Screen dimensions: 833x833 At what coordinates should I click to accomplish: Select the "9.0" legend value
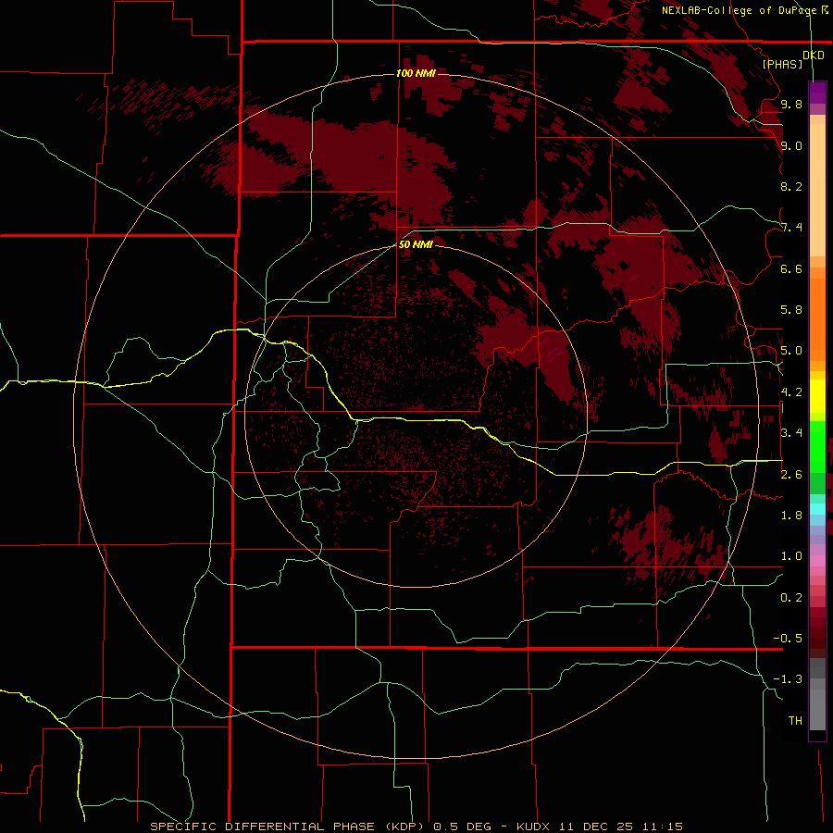(x=791, y=146)
